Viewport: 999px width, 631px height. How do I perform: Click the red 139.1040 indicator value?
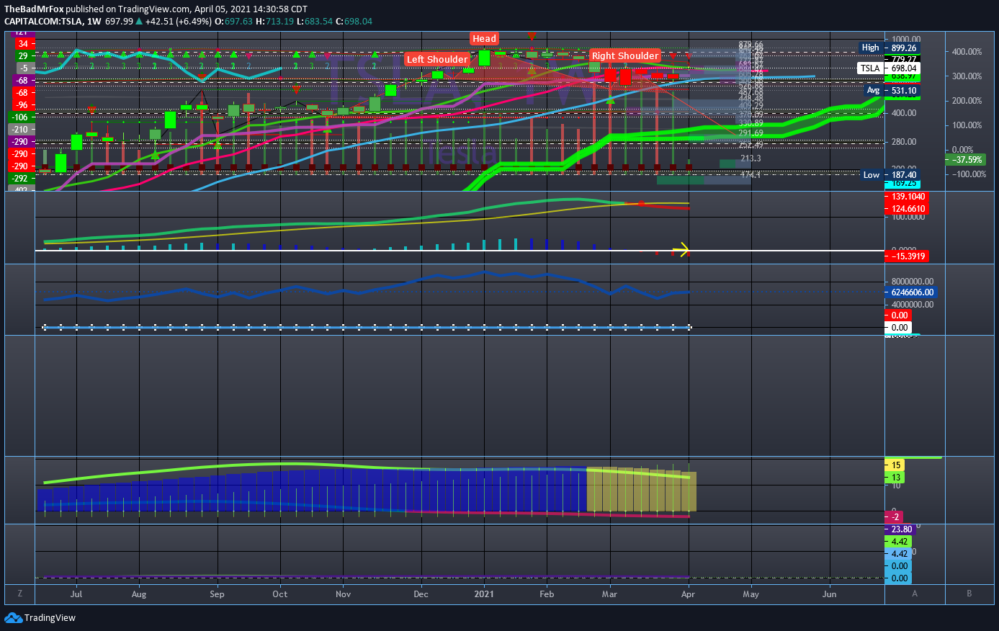click(907, 197)
